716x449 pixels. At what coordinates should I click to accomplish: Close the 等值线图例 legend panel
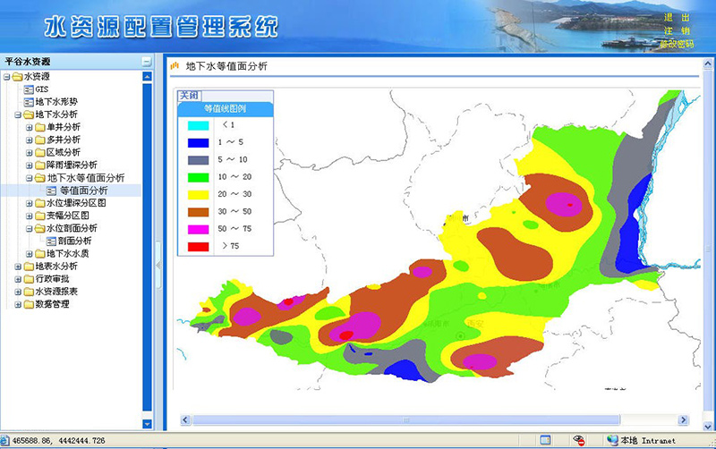click(189, 95)
